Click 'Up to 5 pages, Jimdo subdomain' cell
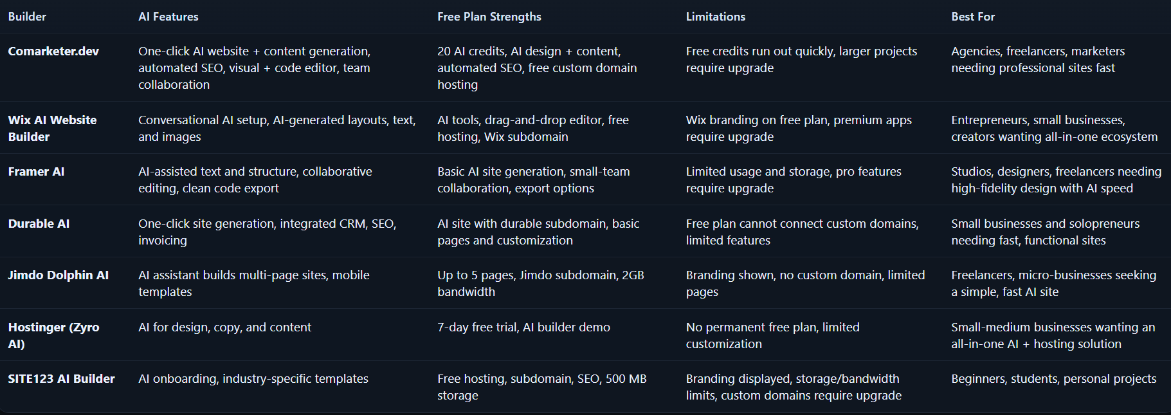 [541, 283]
